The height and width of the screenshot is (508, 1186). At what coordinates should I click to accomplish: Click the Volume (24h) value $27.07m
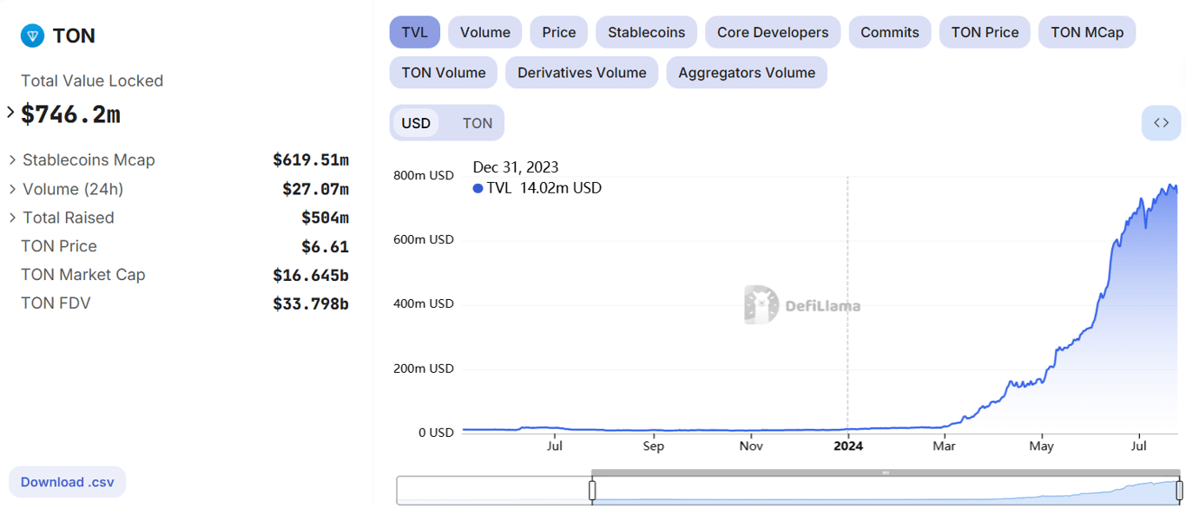(315, 189)
